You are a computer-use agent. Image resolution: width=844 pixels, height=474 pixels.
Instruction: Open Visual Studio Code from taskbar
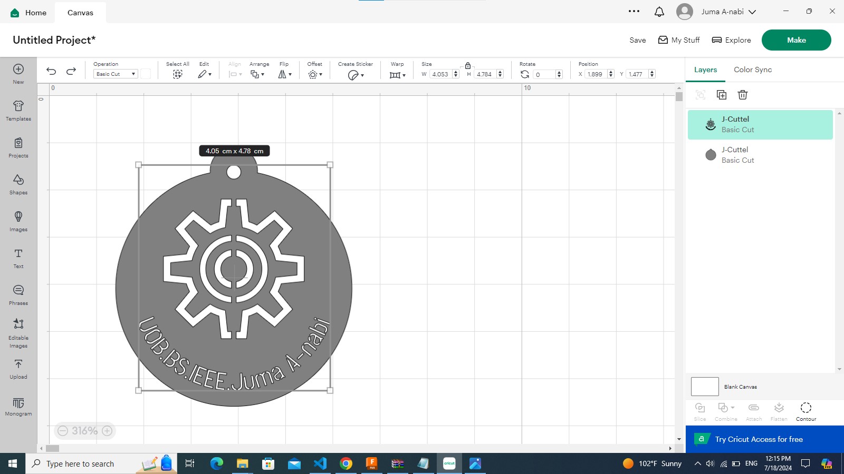[x=320, y=463]
